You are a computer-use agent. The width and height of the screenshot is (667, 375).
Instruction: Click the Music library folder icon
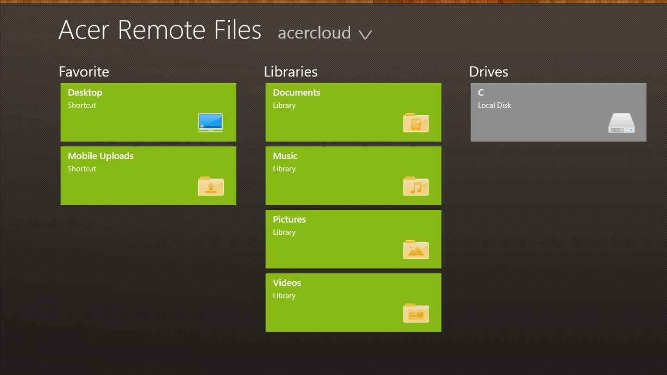[416, 186]
